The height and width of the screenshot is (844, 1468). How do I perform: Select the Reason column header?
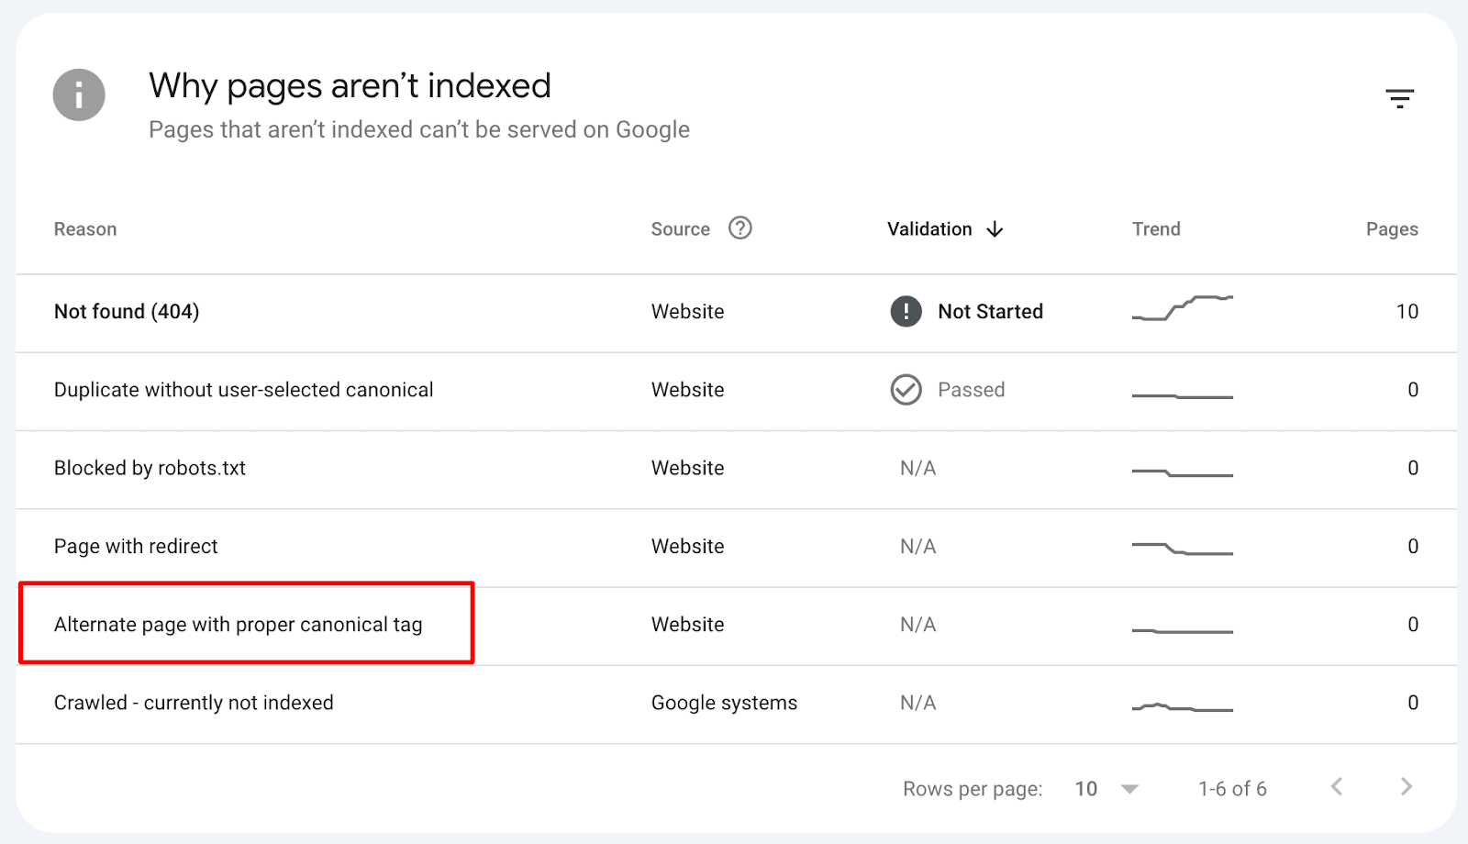tap(84, 228)
